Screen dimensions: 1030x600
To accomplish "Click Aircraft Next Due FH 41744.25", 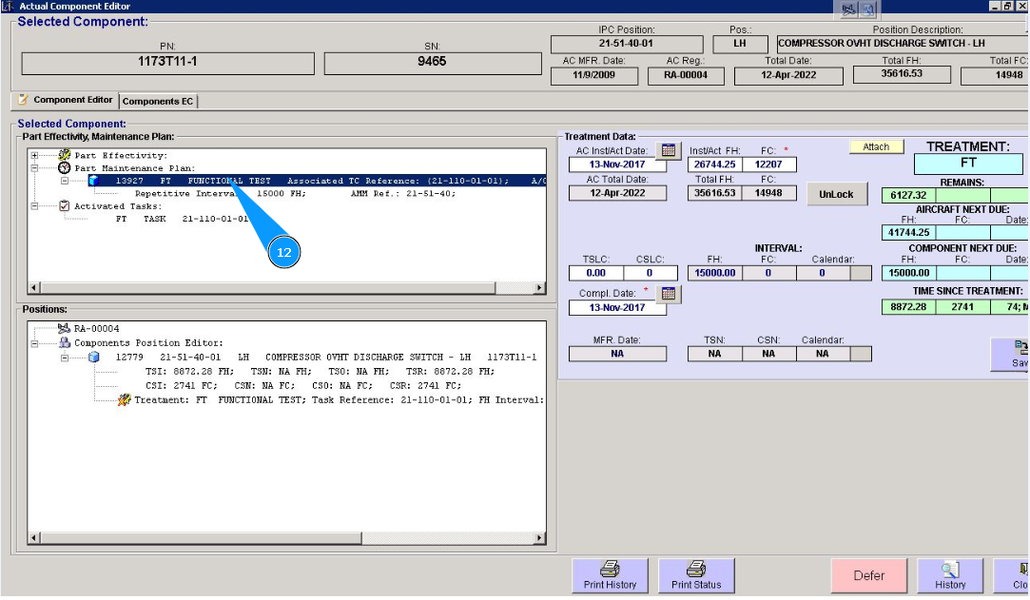I will pos(908,232).
